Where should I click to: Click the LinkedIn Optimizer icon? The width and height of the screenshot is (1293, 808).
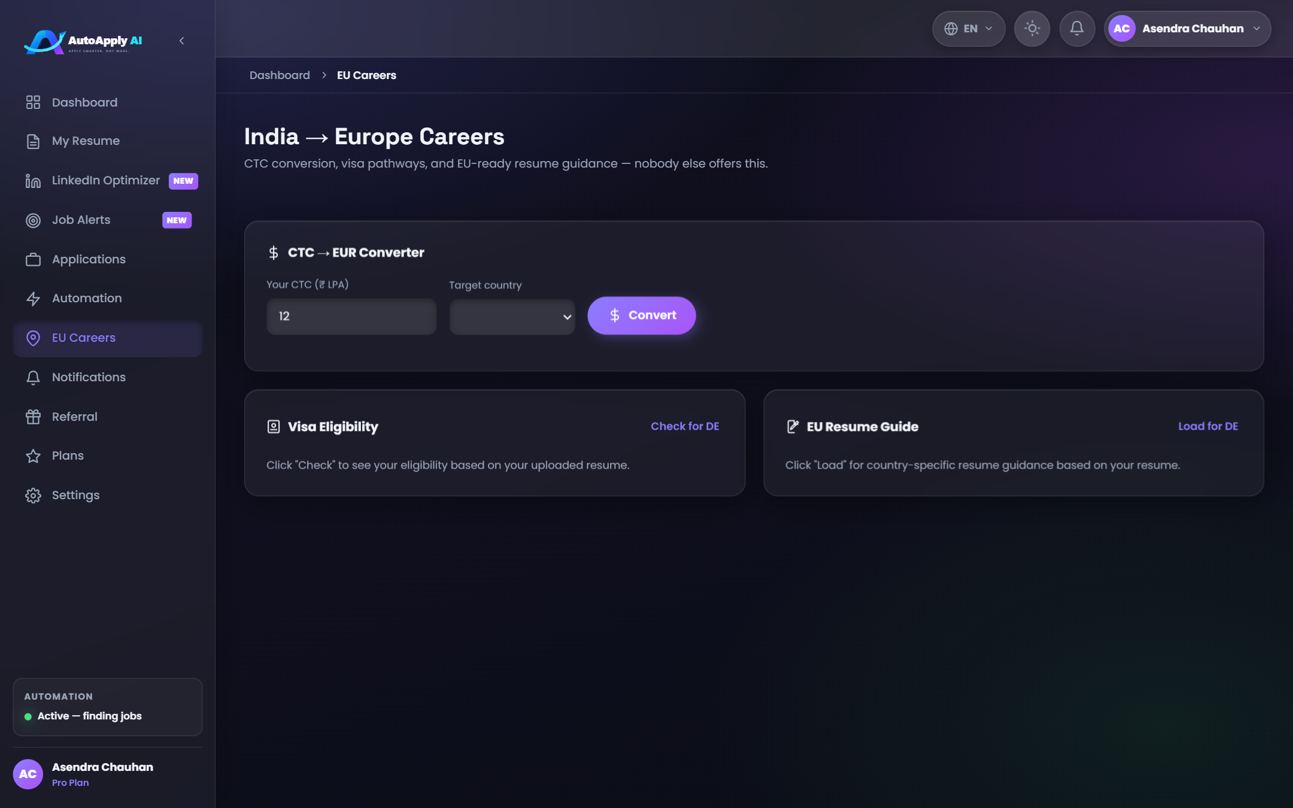33,181
